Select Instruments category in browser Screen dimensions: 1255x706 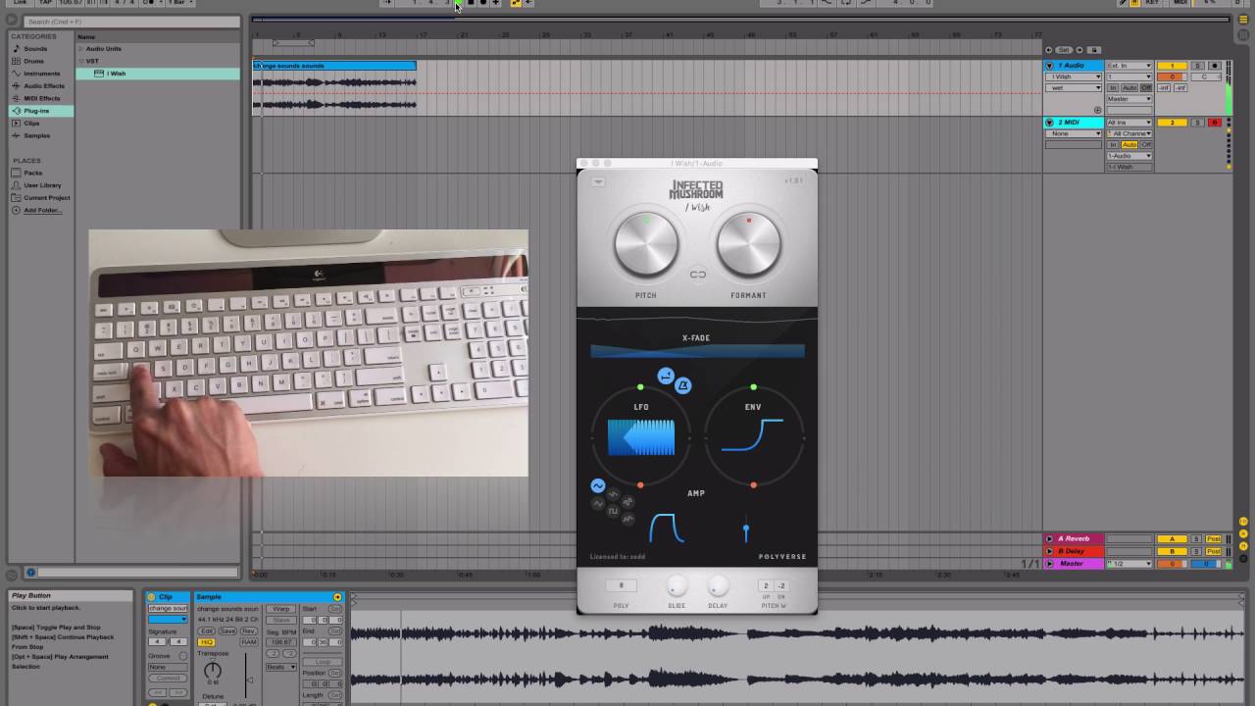pos(41,74)
